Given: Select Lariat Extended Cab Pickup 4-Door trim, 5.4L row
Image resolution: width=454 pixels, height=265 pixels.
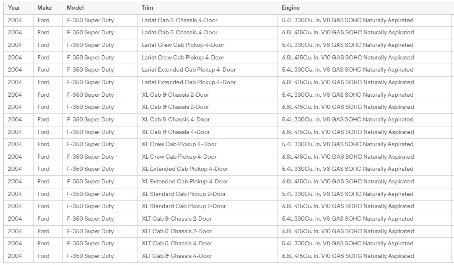Looking at the screenshot, I should (x=189, y=70).
